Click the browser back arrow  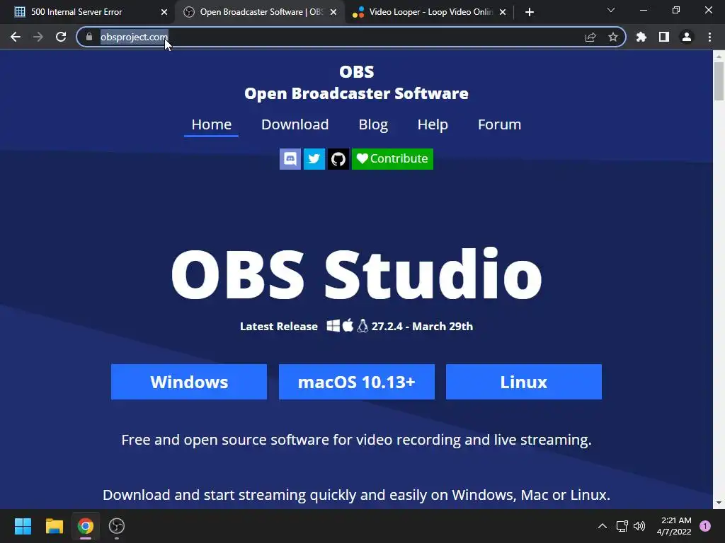tap(16, 37)
